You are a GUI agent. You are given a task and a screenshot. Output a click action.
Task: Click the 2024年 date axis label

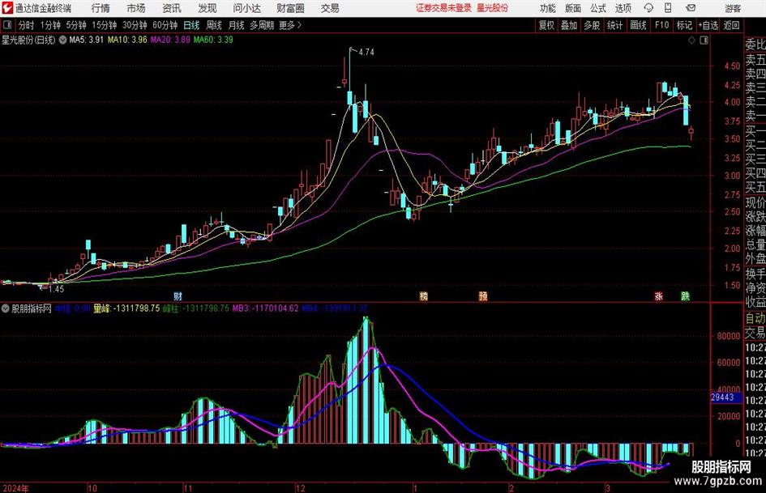15,488
